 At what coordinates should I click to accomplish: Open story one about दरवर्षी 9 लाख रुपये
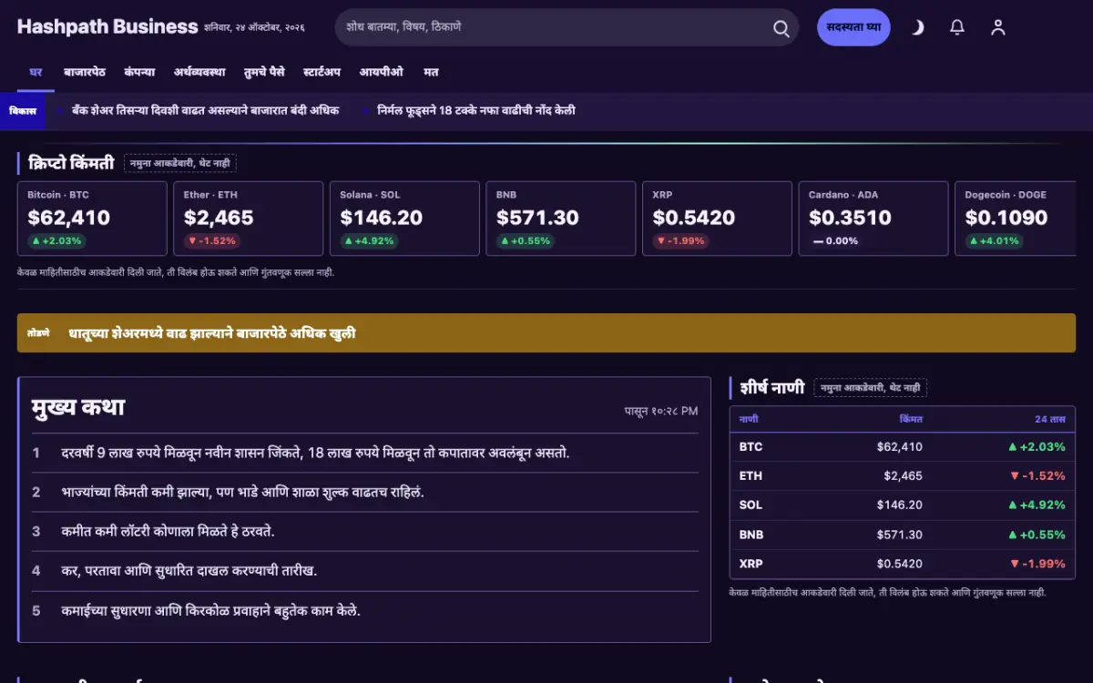coord(315,453)
